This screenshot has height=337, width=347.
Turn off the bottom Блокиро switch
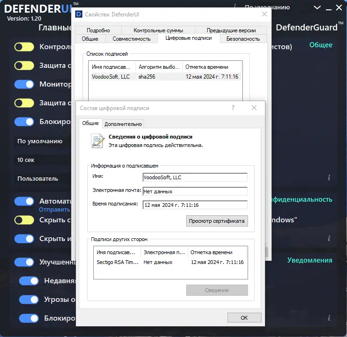(29, 318)
